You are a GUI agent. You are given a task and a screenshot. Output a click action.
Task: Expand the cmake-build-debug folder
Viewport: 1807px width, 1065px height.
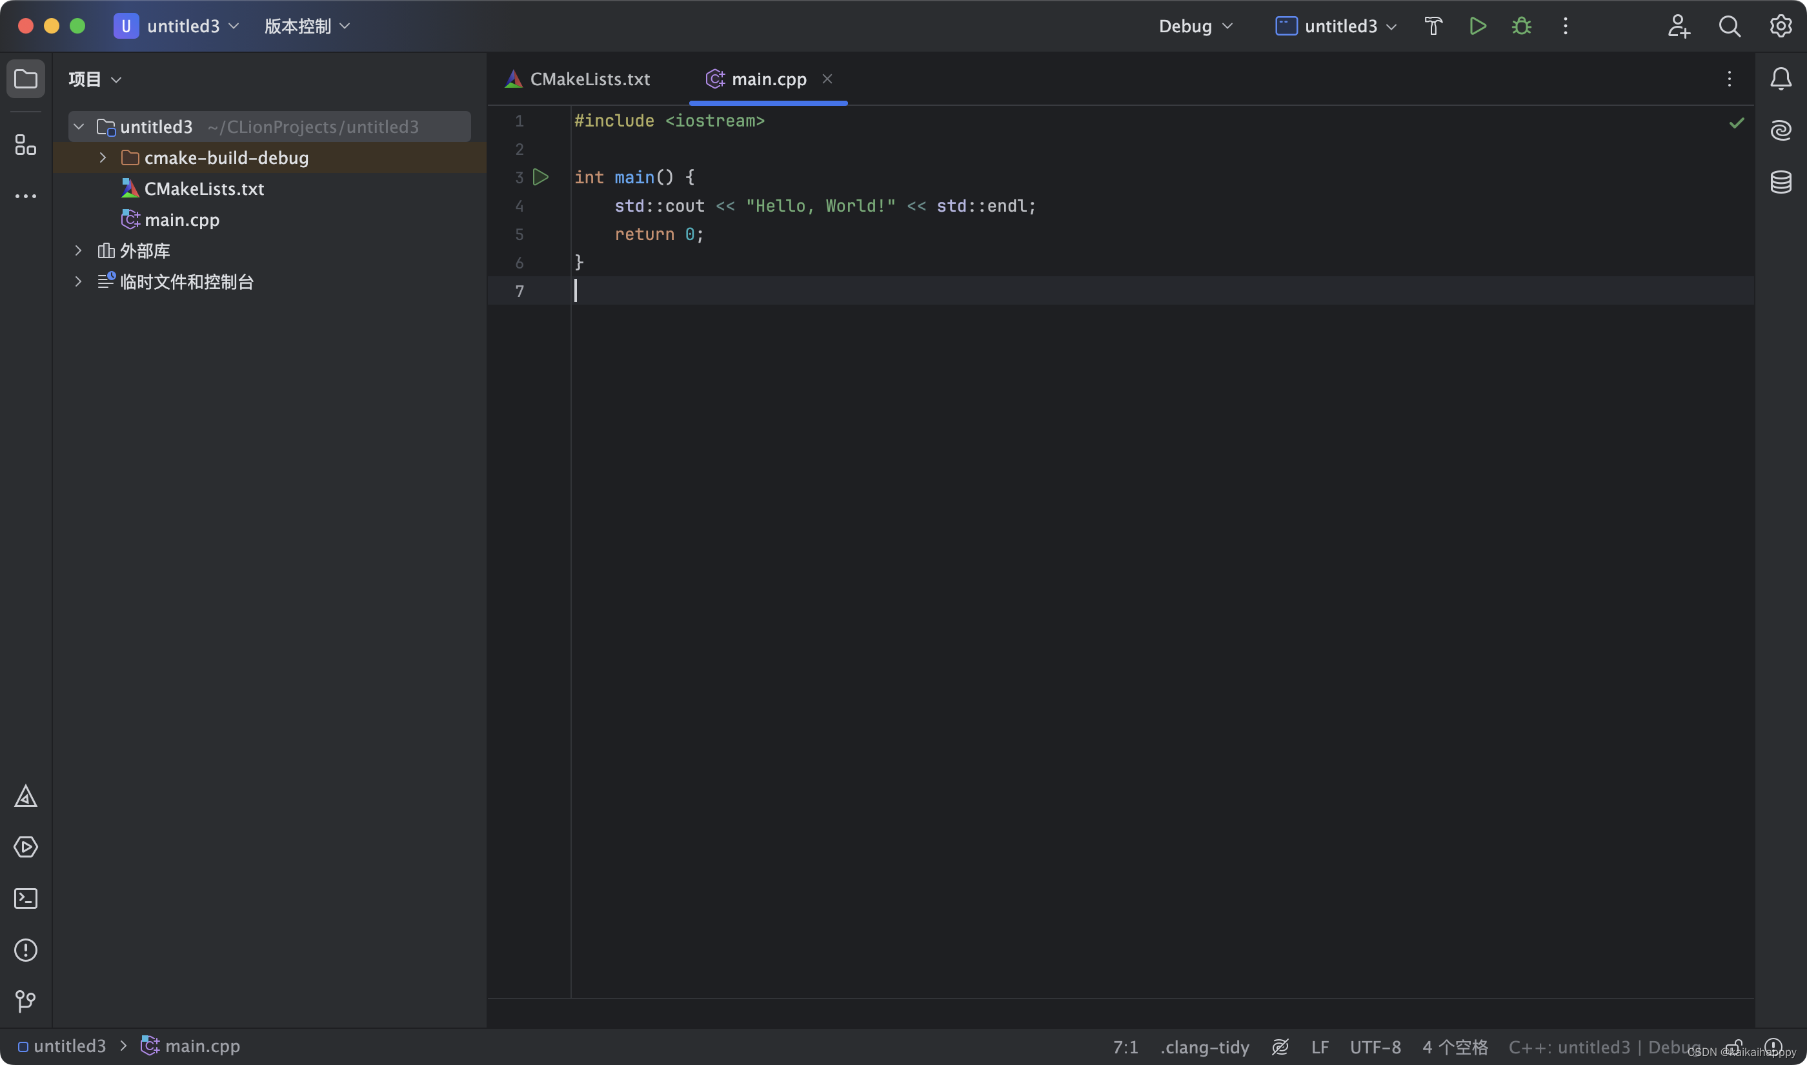(x=103, y=158)
